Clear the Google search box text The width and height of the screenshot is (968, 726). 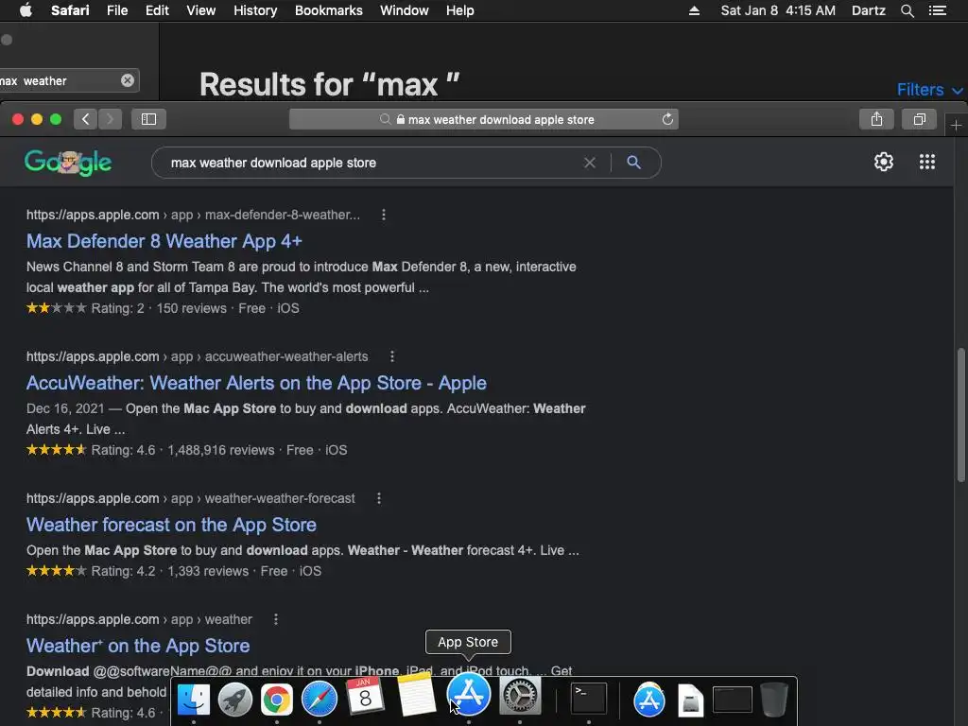point(590,163)
